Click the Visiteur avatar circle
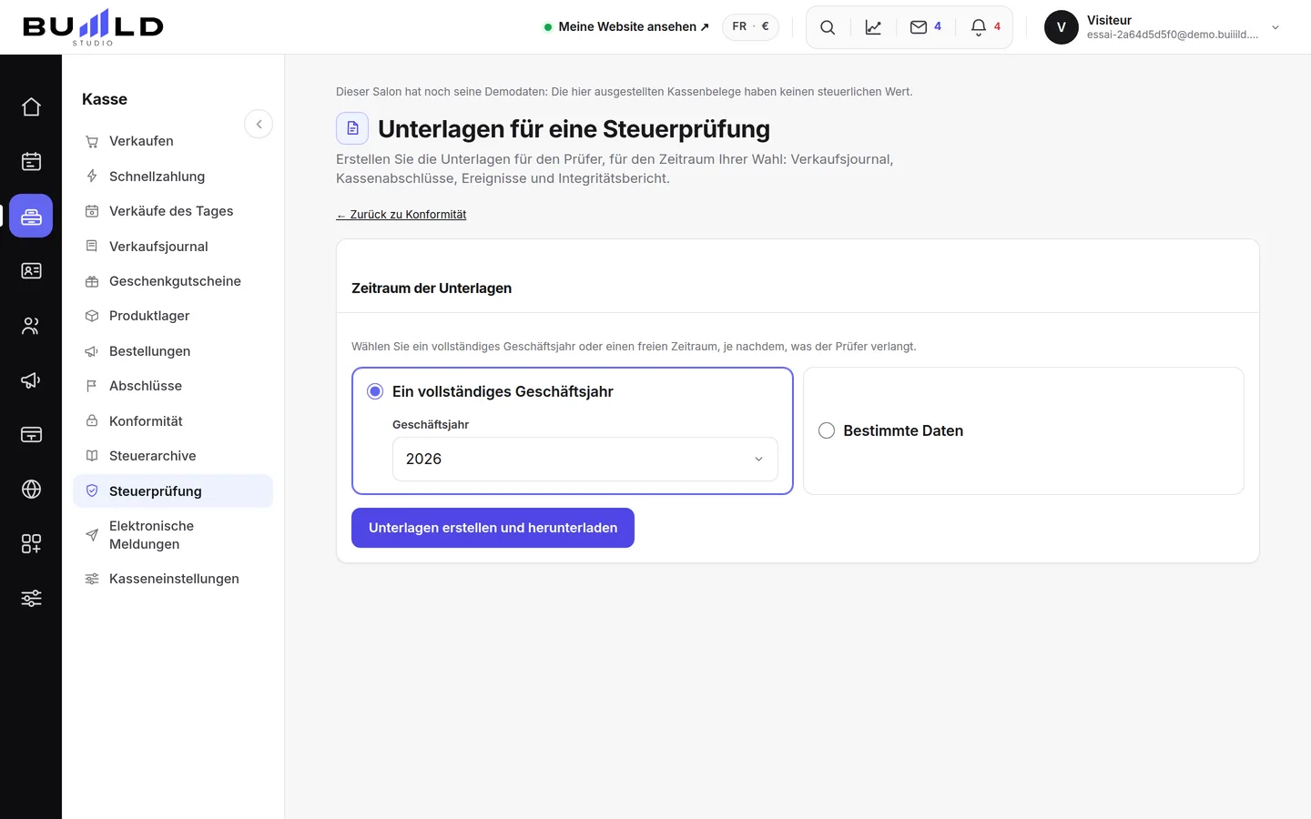This screenshot has width=1311, height=819. pyautogui.click(x=1062, y=27)
